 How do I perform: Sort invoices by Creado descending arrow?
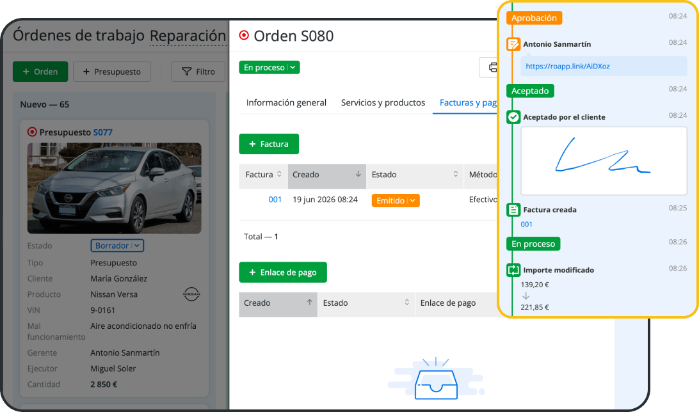358,174
